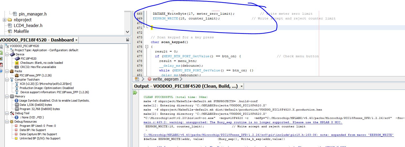Select Data 1,536 (0x600) bytes row
This screenshot has height=147, width=405.
tap(36, 105)
